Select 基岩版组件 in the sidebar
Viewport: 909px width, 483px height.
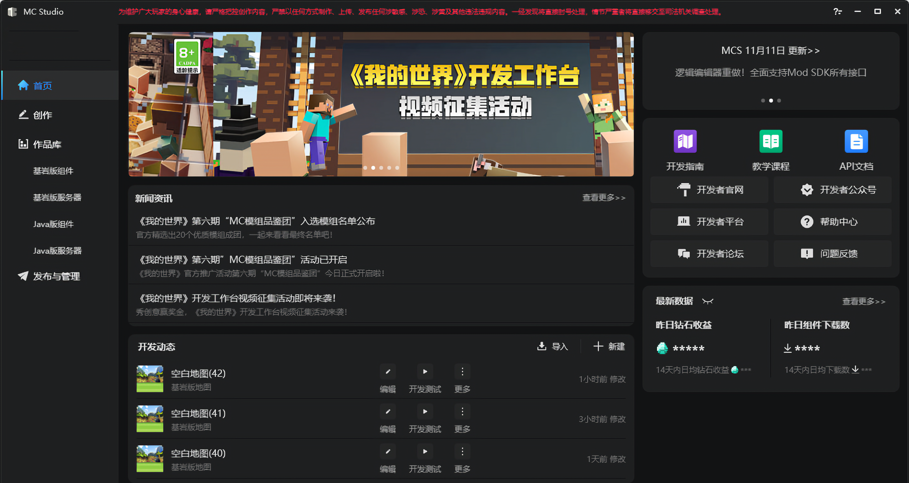click(x=53, y=171)
